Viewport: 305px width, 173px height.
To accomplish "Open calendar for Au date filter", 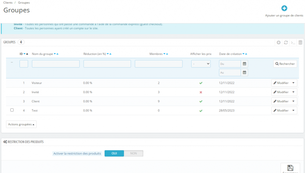I will pos(245,72).
